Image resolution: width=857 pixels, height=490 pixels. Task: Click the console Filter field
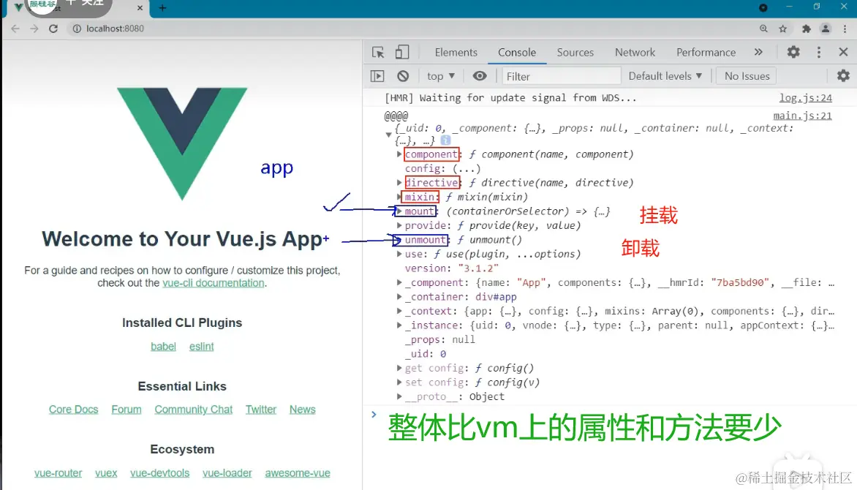562,76
